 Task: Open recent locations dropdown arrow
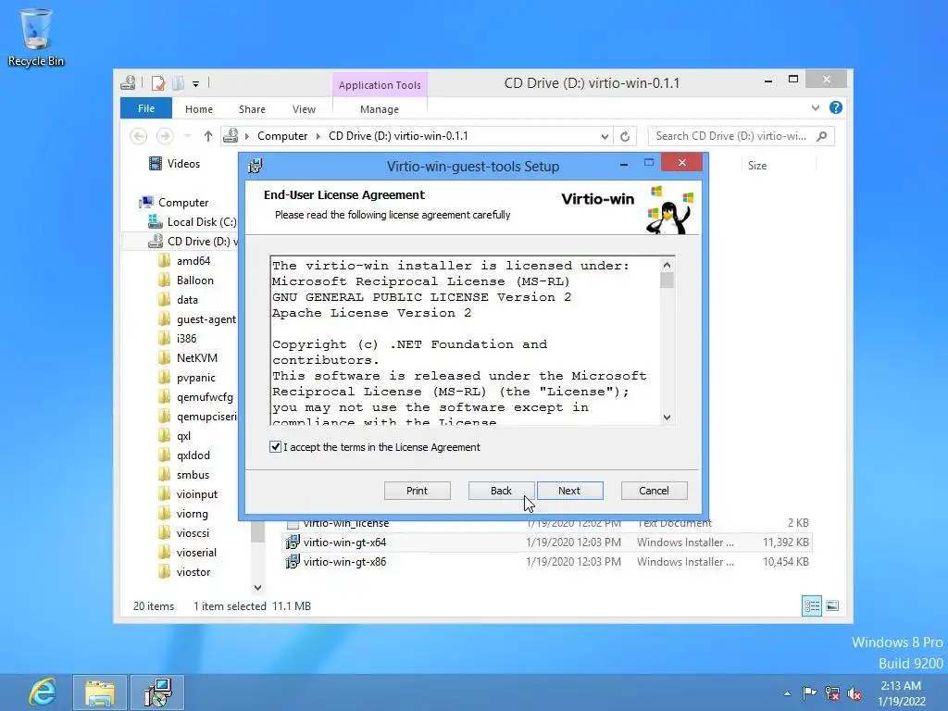coord(187,136)
